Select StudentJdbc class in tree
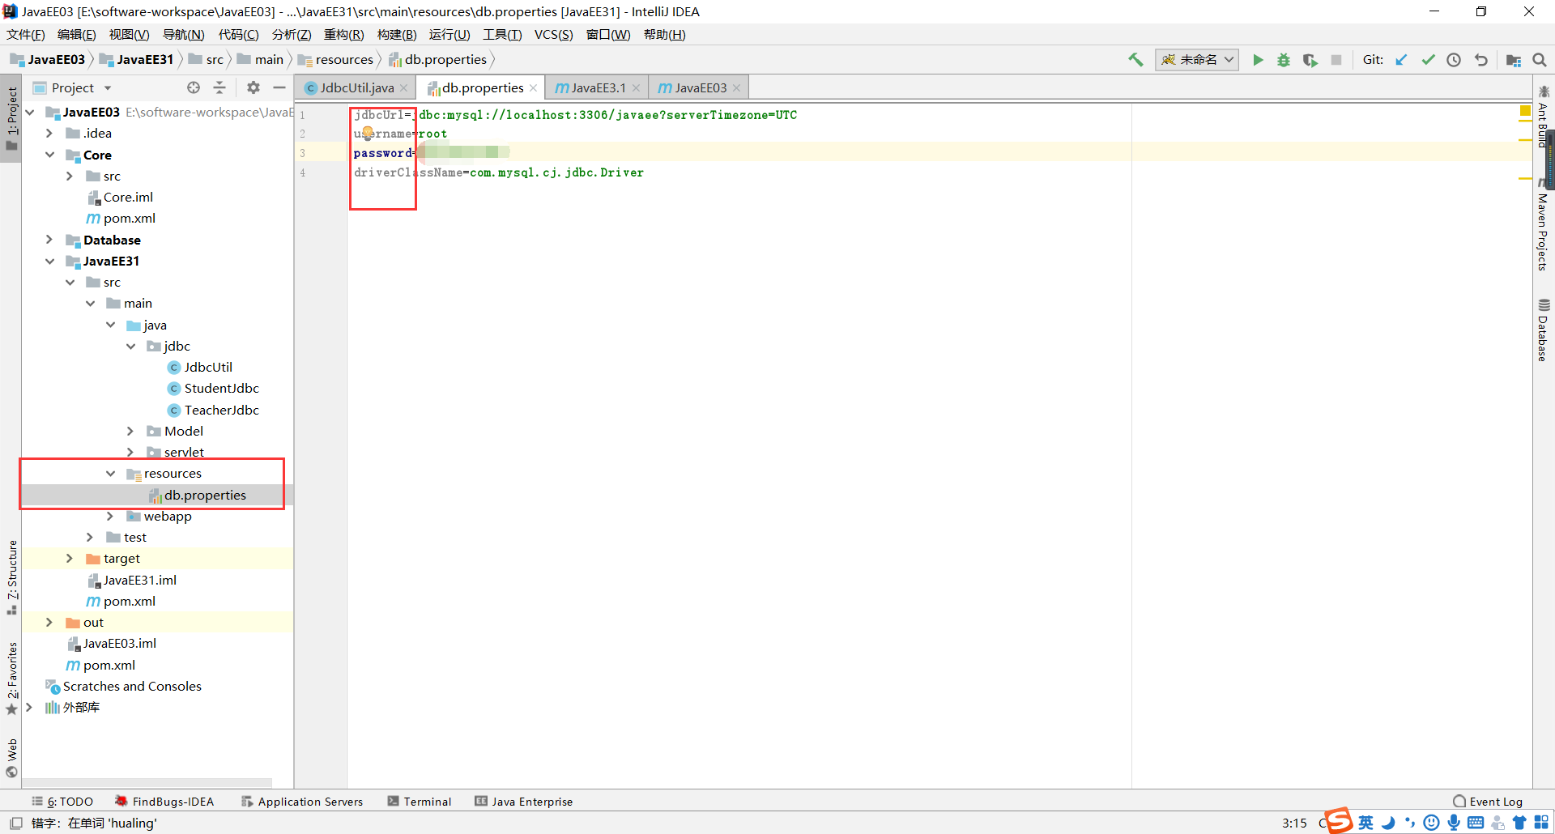This screenshot has width=1555, height=834. tap(221, 389)
